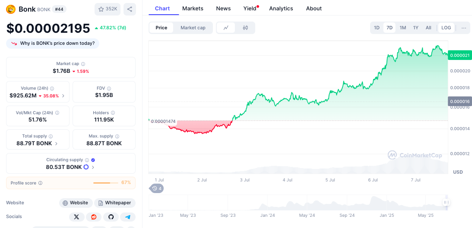Open the Website link button
This screenshot has width=472, height=228.
tap(76, 203)
